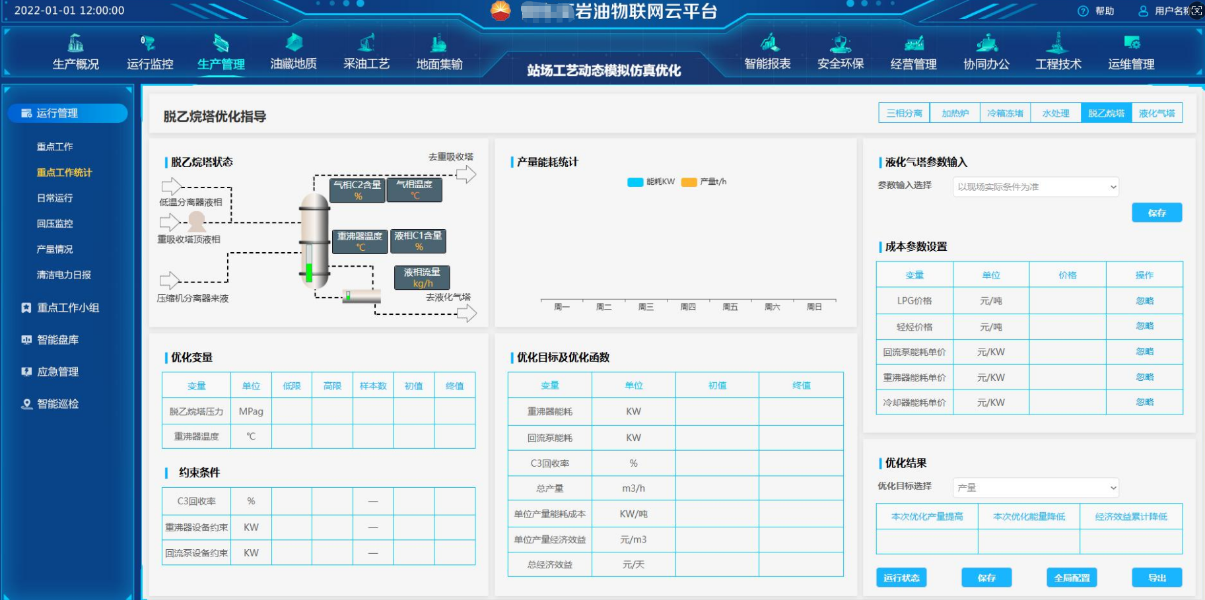Click the LPG价格 price input cell
1205x600 pixels.
coord(1067,301)
